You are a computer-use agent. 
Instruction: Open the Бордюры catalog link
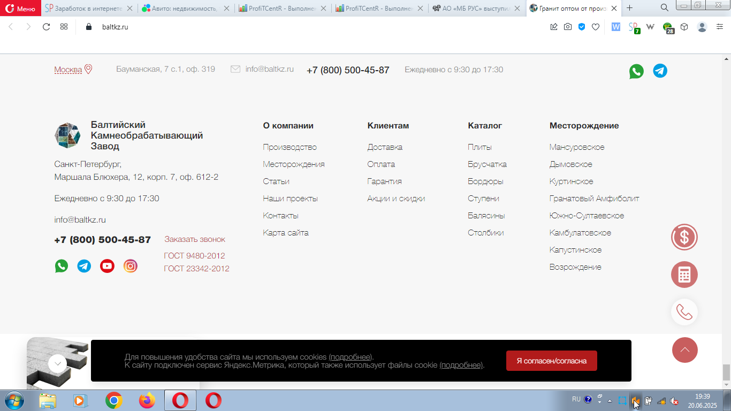click(485, 181)
